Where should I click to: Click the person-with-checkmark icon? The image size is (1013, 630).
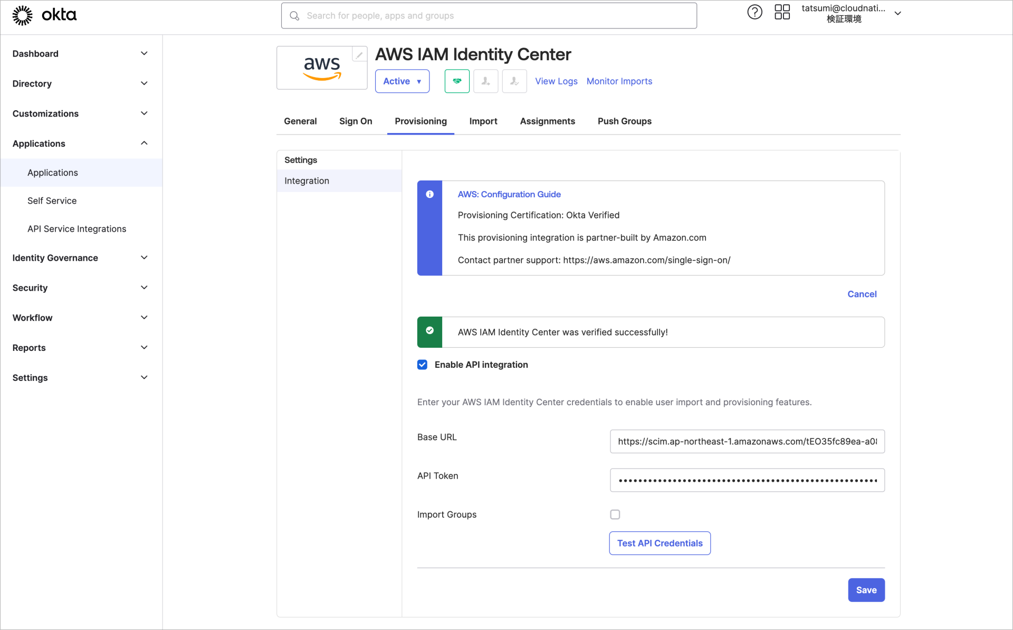point(514,81)
